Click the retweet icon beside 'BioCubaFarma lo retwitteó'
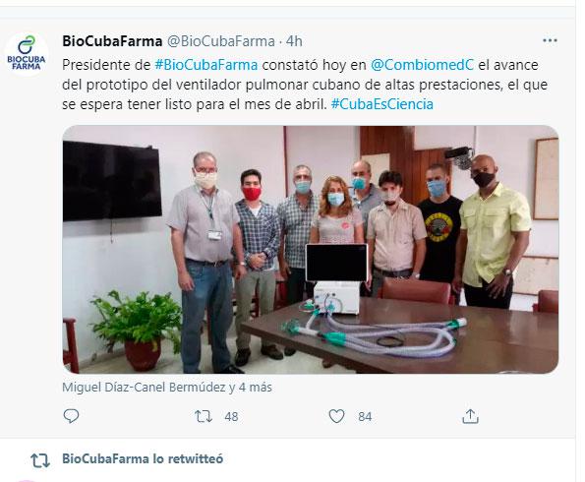This screenshot has width=585, height=482. click(40, 460)
